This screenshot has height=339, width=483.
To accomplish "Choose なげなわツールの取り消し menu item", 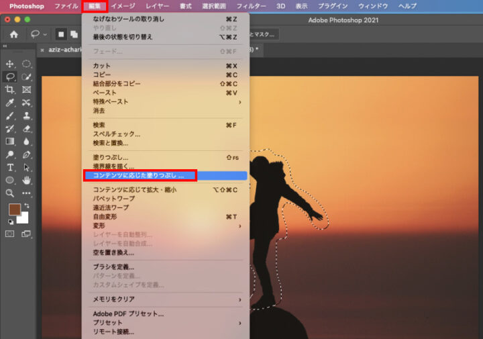I will click(166, 19).
